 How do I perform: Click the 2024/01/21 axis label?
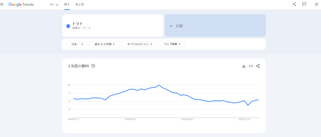(x=73, y=119)
